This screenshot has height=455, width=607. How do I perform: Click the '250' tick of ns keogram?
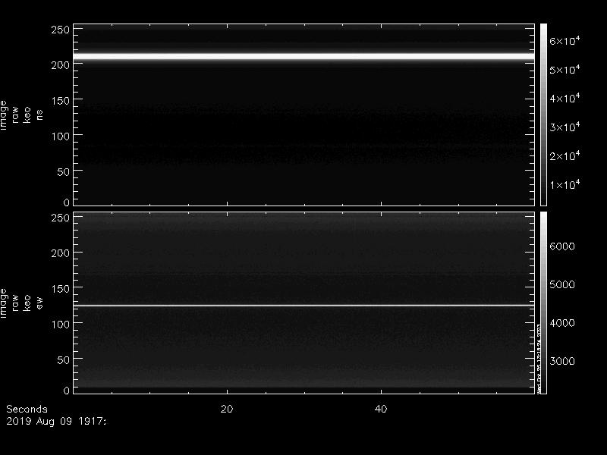click(x=61, y=30)
